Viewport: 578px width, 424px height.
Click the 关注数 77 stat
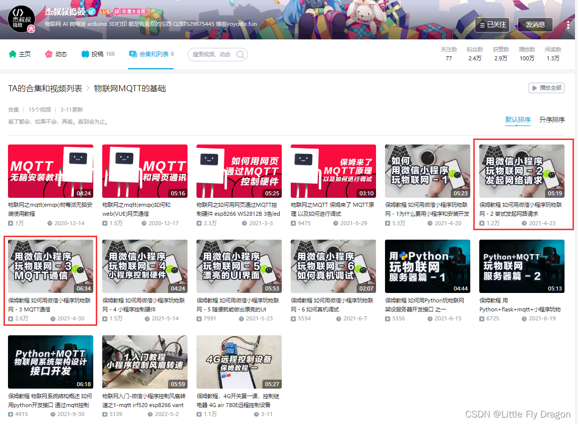point(449,54)
